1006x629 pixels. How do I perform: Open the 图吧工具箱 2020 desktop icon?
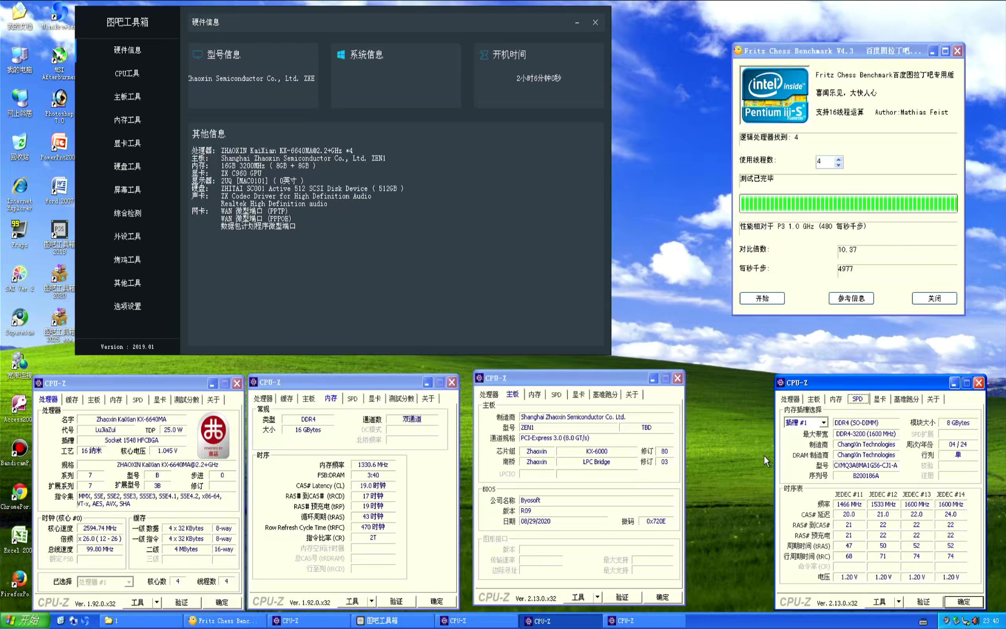point(59,281)
